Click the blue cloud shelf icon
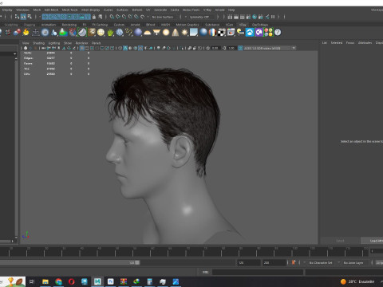Image resolution: width=383 pixels, height=287 pixels. 250,33
